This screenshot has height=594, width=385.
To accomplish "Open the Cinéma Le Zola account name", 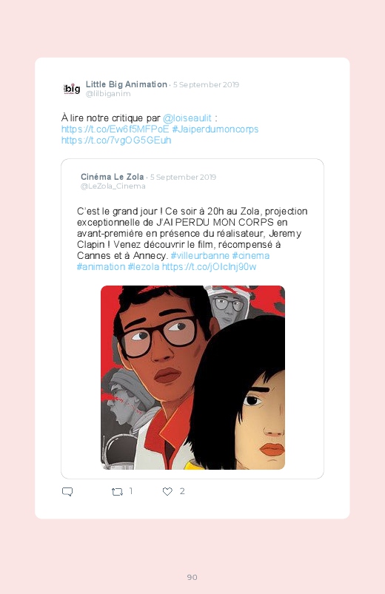I will pos(113,177).
